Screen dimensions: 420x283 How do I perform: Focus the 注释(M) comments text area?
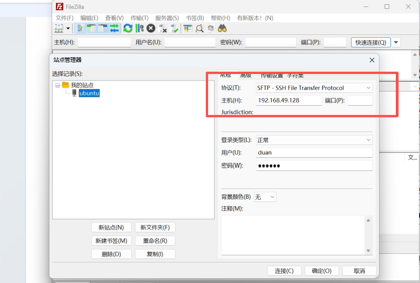(x=293, y=236)
